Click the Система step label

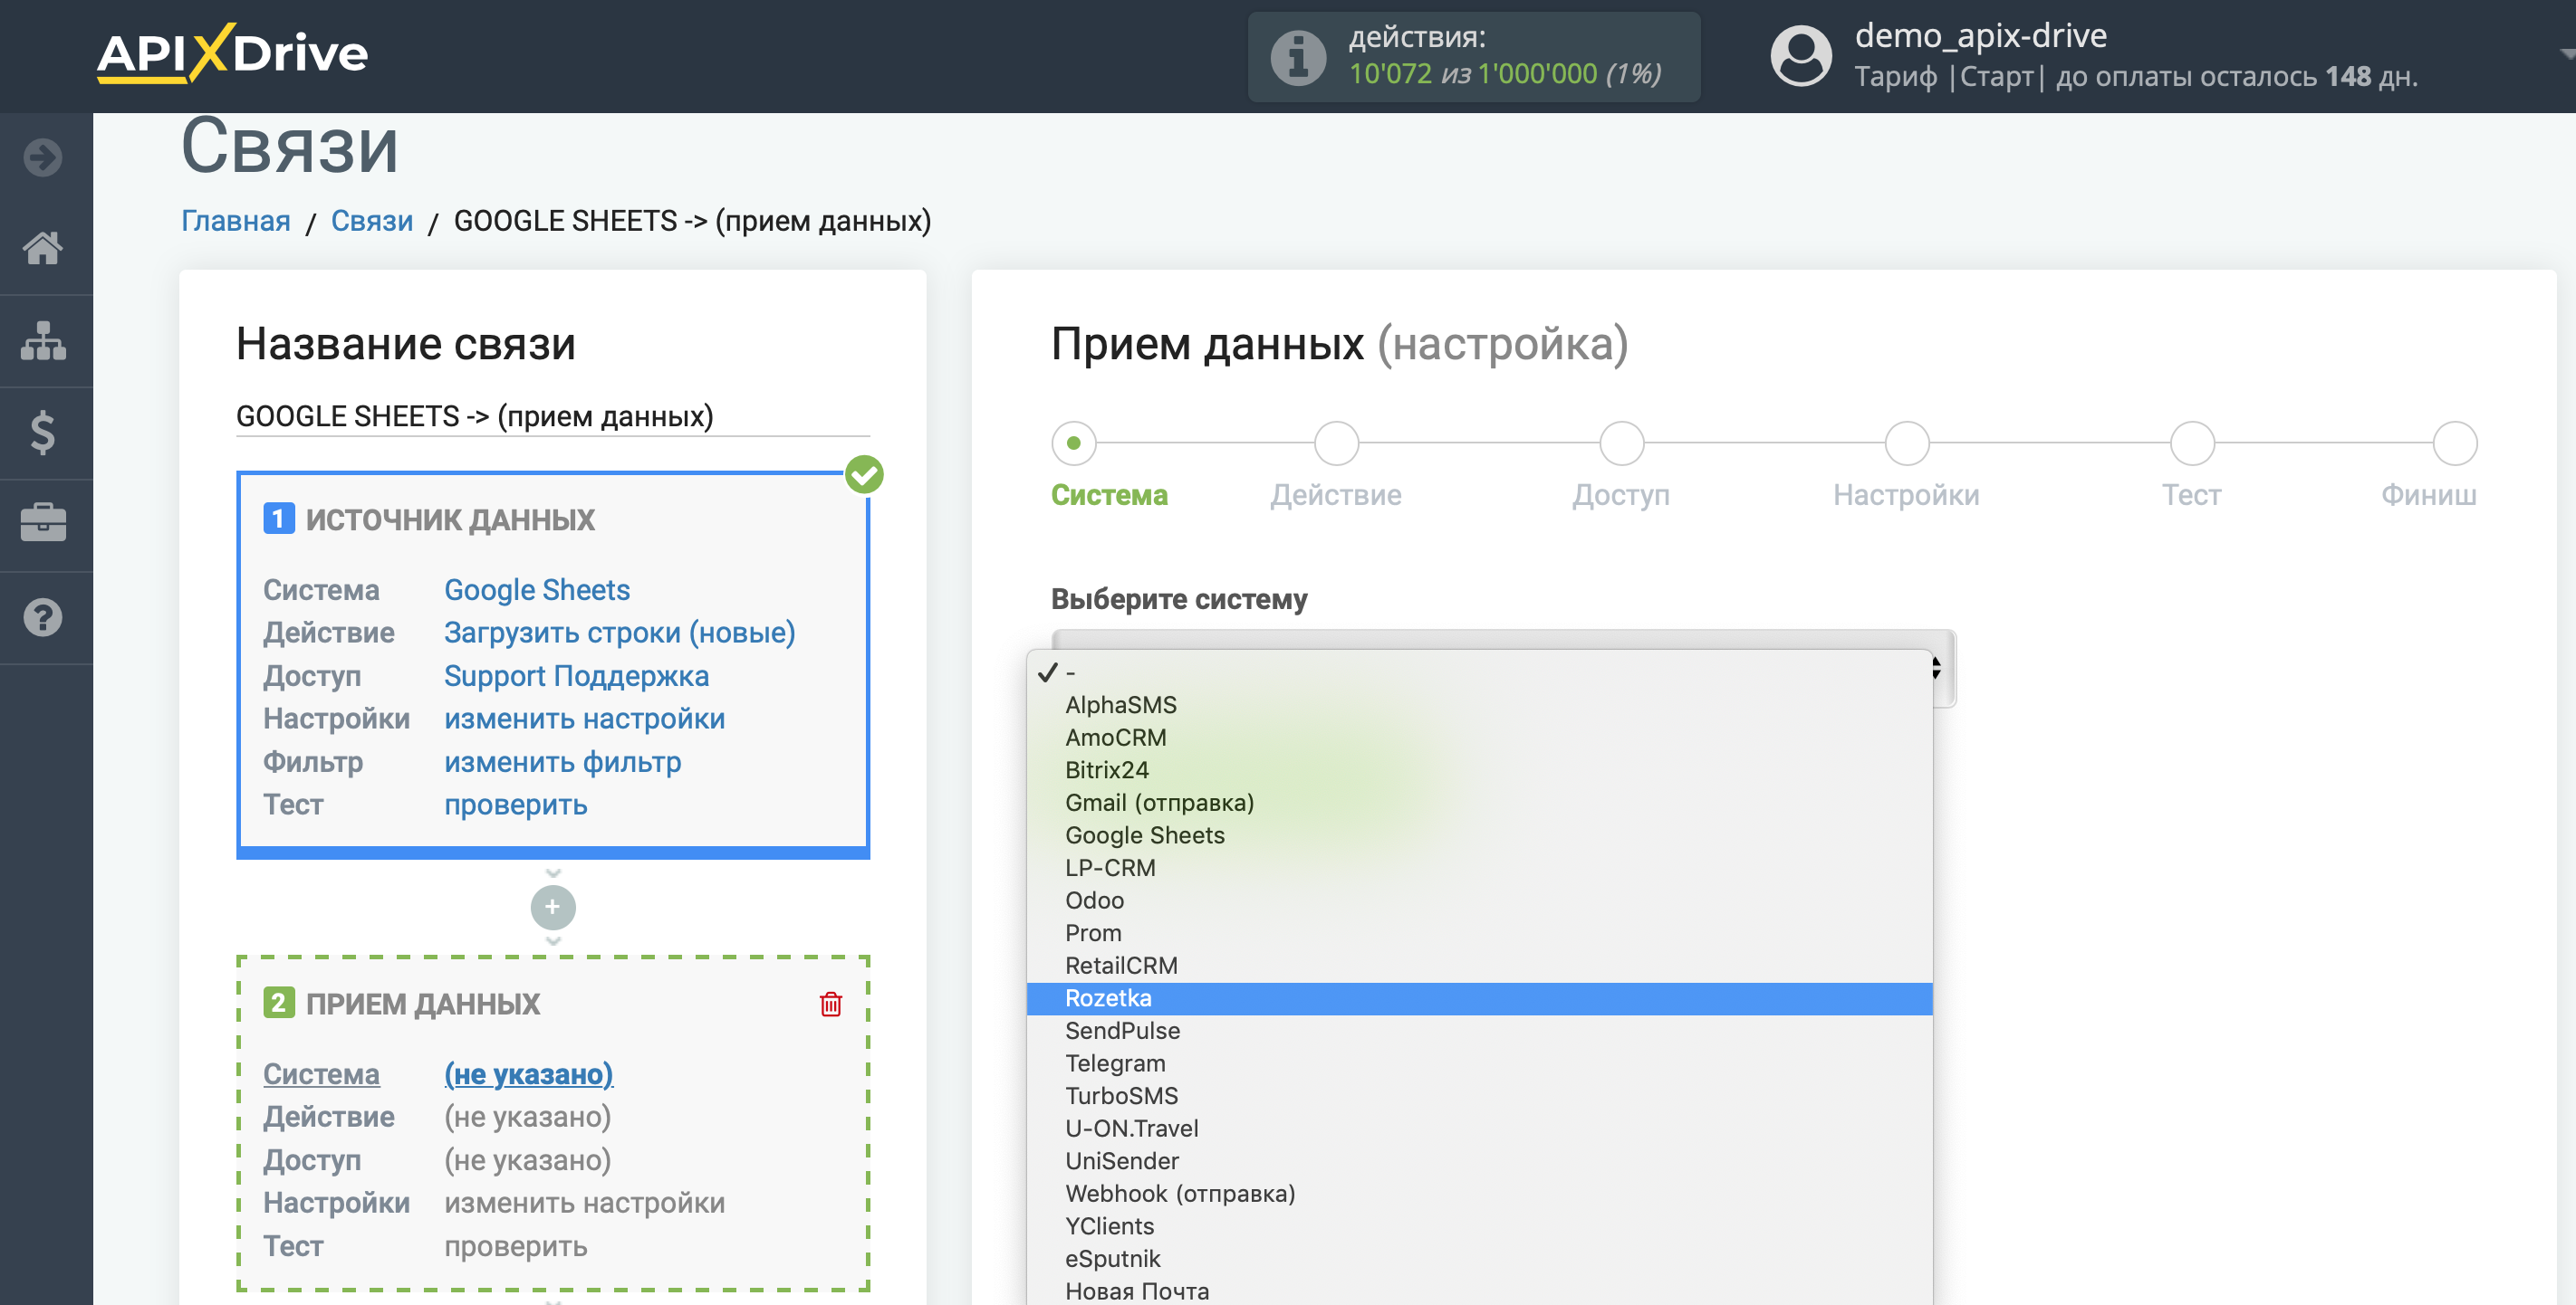[x=1109, y=495]
